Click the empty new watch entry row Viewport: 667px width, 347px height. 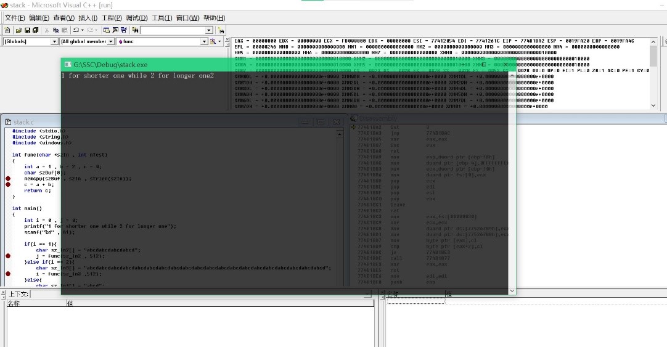point(415,301)
